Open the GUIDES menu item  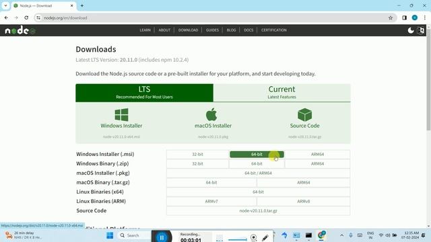pyautogui.click(x=212, y=30)
